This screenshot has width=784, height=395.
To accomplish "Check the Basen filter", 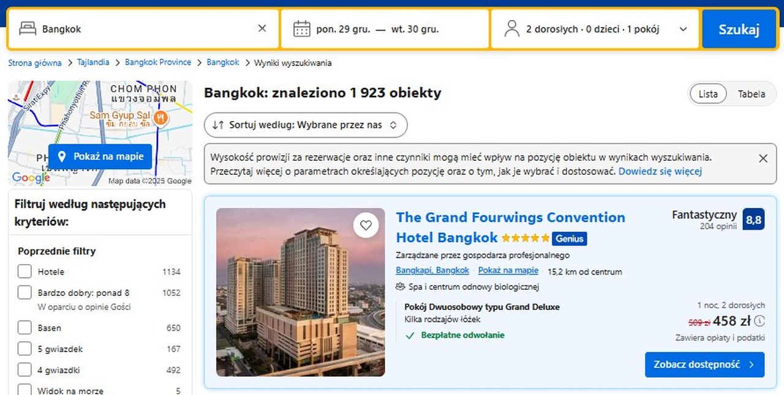I will [x=24, y=328].
